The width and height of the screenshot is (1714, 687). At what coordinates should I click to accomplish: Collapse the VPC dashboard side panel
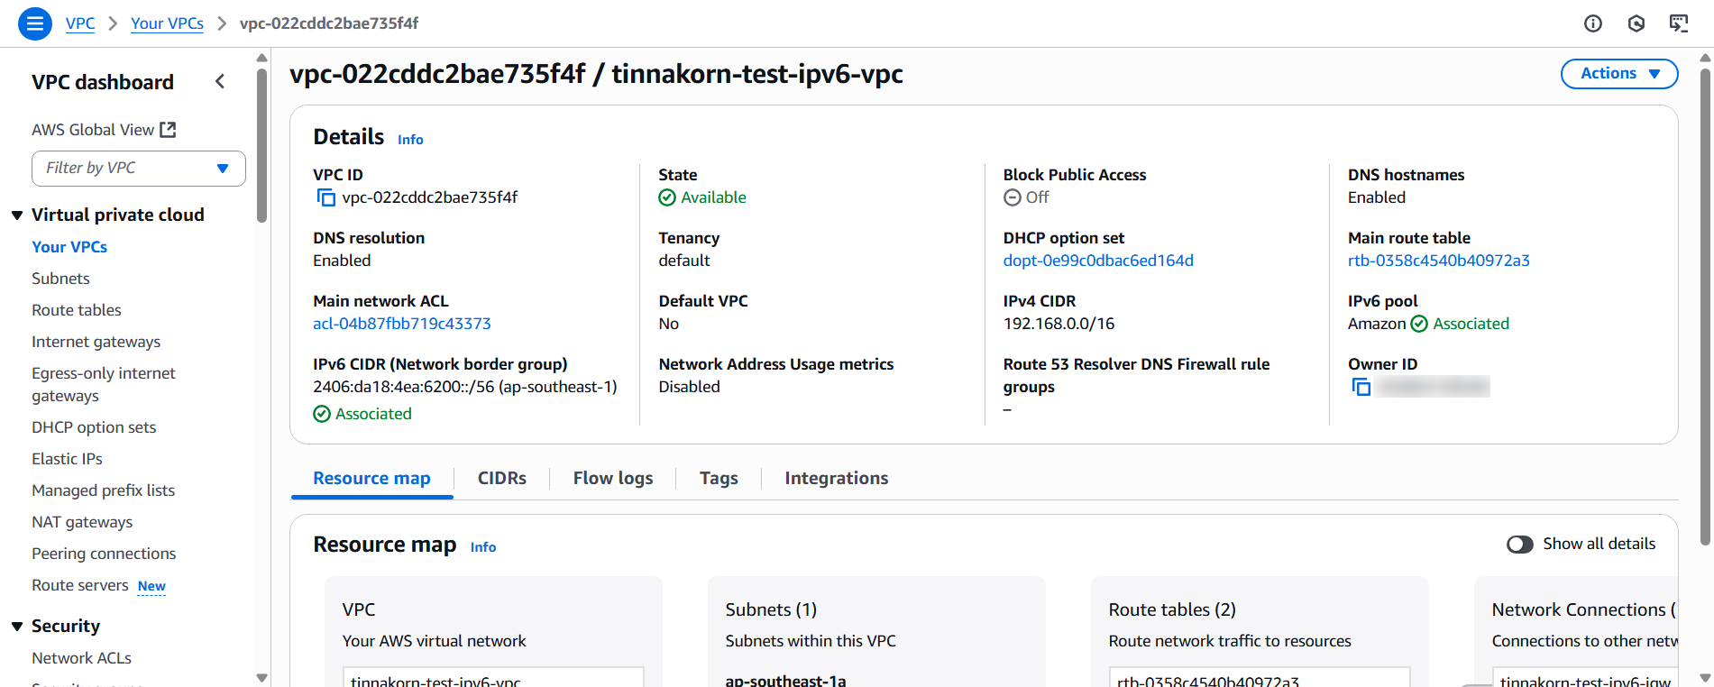(220, 82)
